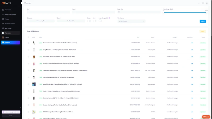Click Products in catalog counter badge
212x119 pixels.
point(11,112)
